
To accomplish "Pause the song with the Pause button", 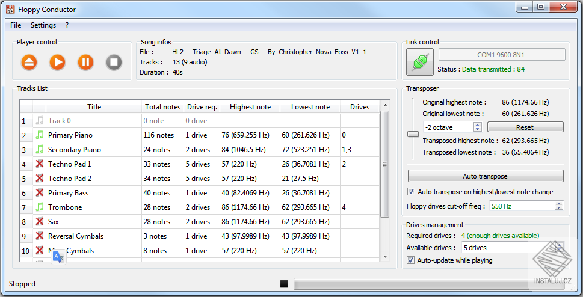I will [85, 62].
